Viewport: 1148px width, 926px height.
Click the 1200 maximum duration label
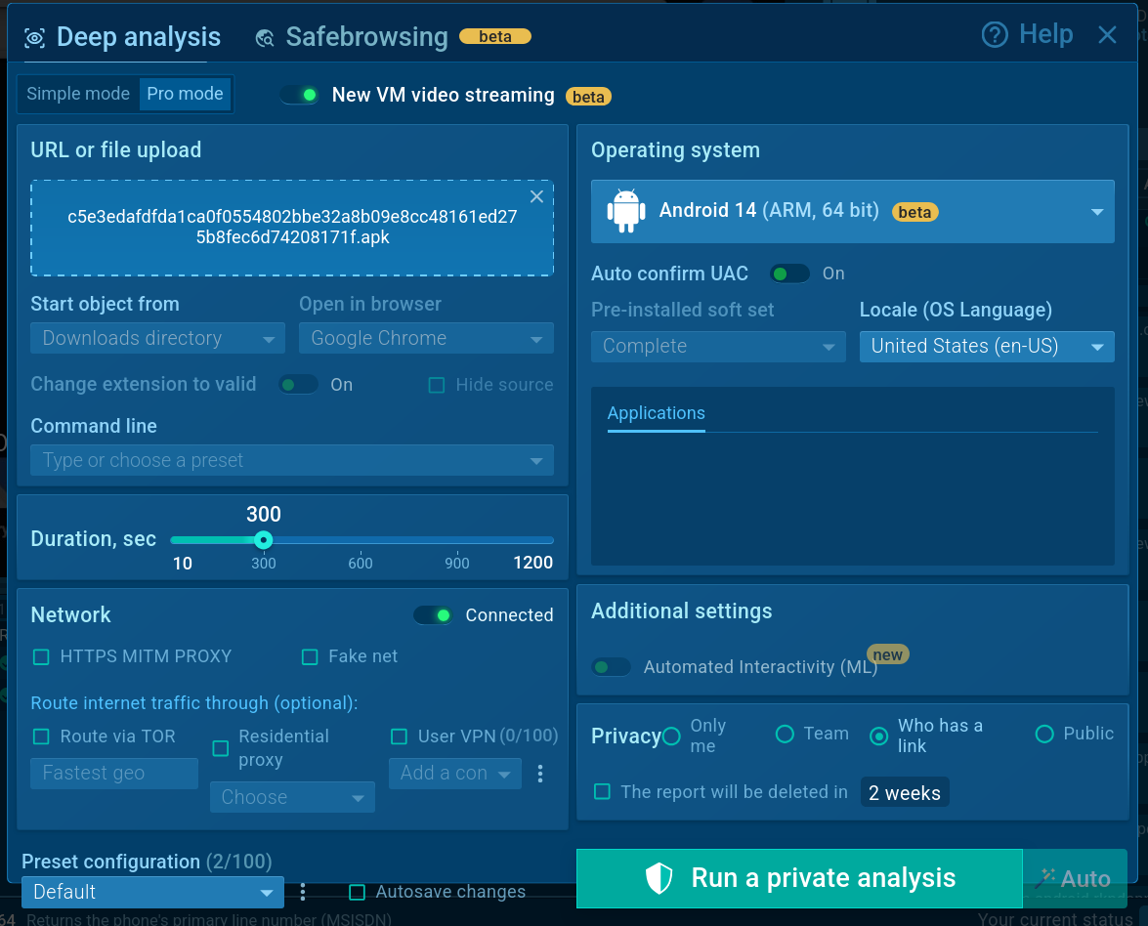coord(533,563)
